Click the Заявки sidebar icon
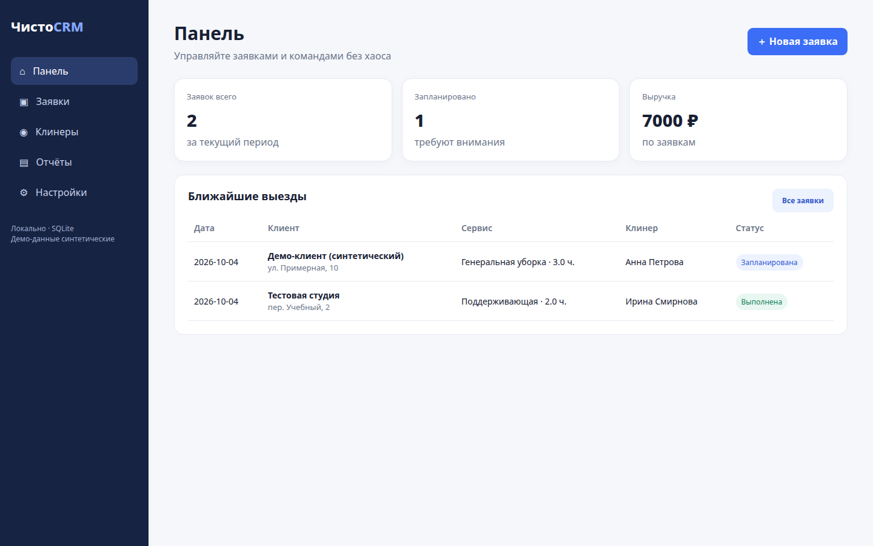The width and height of the screenshot is (873, 546). [24, 102]
